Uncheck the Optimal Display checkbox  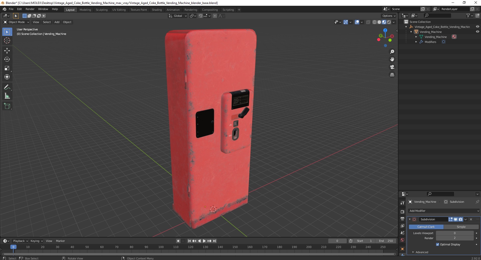438,244
